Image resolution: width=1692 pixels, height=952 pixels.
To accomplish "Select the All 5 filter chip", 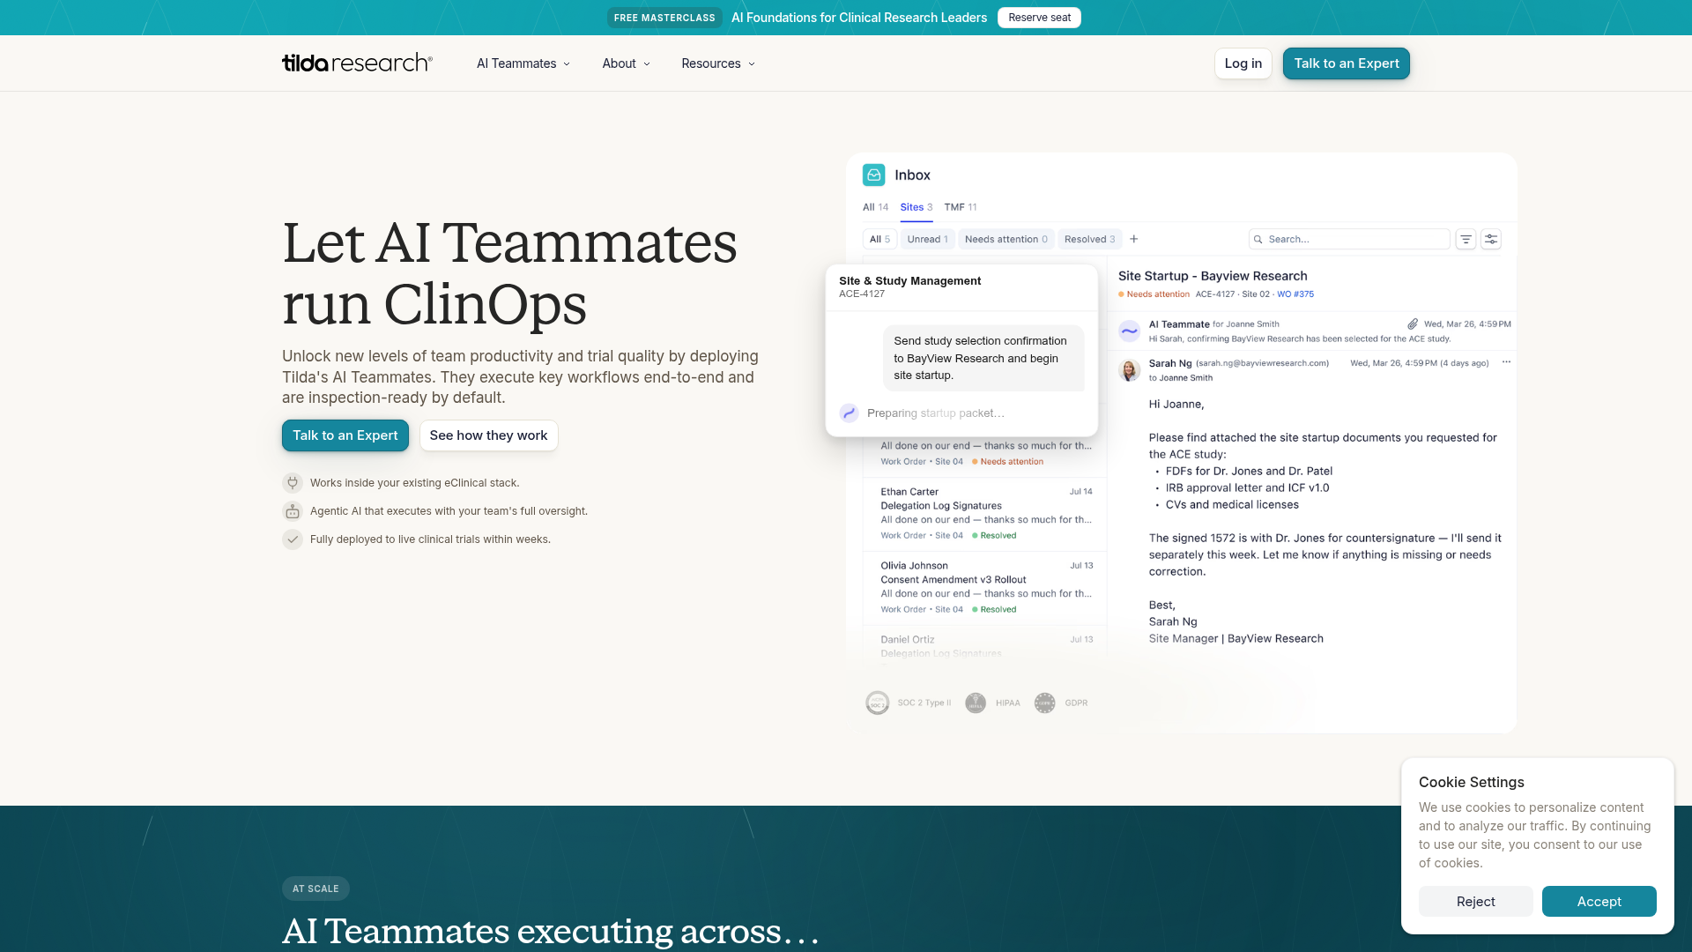I will [879, 239].
